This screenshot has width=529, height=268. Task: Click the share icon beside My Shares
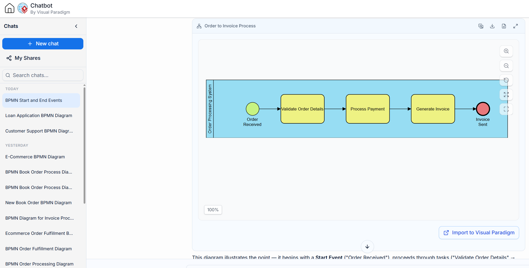(x=9, y=58)
